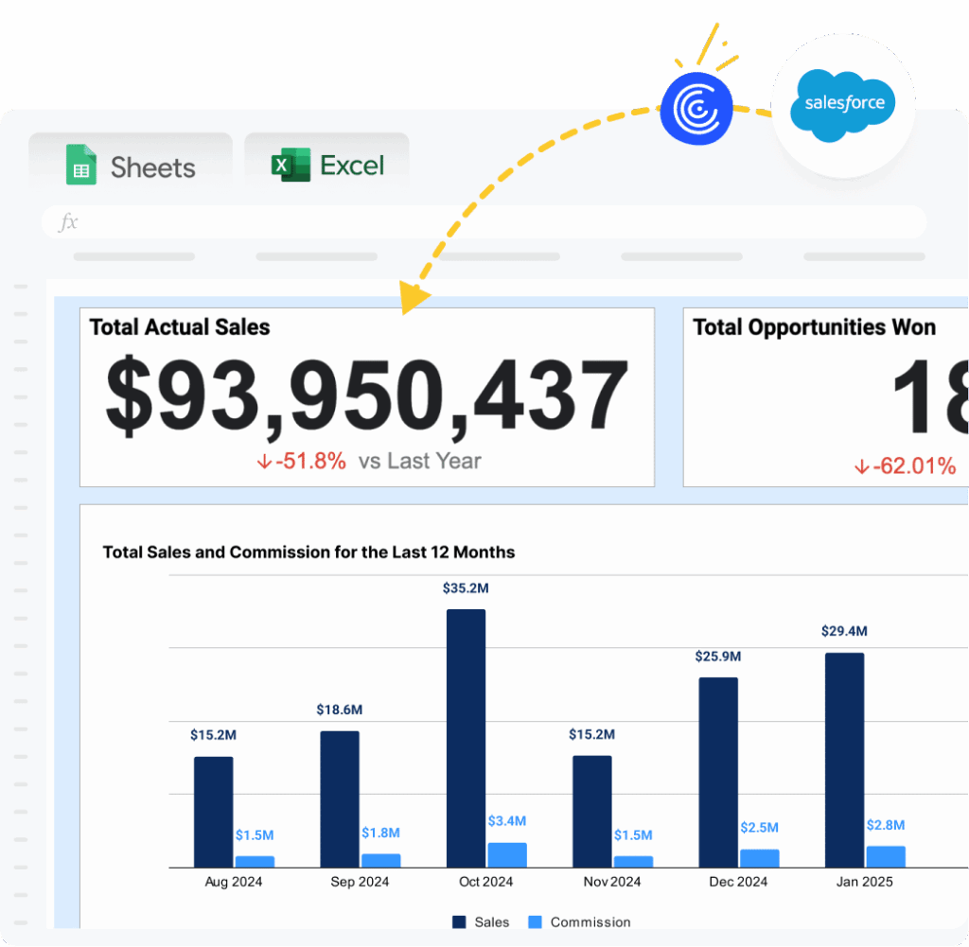Viewport: 969px width, 947px height.
Task: Click the Oct 2024 Sales bar
Action: coord(466,738)
